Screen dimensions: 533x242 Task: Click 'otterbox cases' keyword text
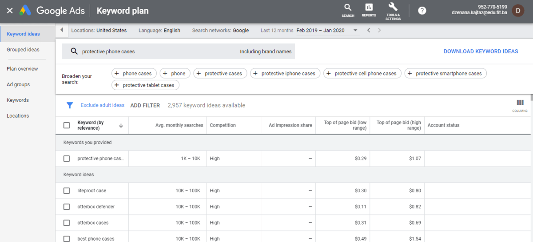click(93, 222)
